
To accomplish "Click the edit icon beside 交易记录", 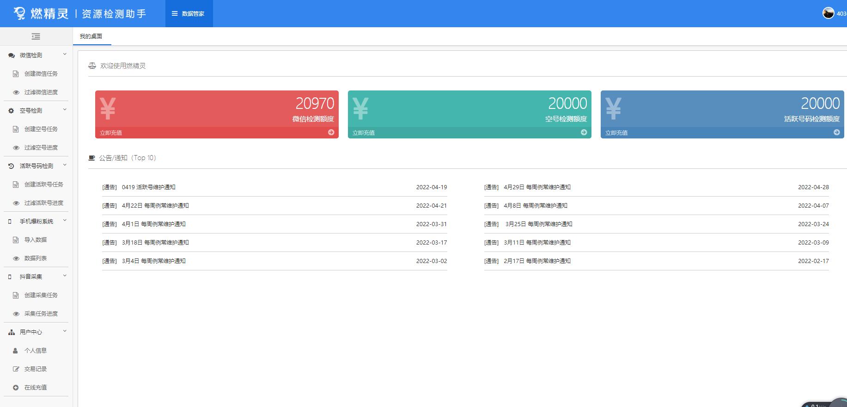I will click(16, 369).
